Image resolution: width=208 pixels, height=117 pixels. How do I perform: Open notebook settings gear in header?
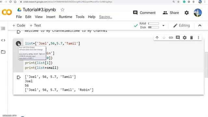pos(187,13)
